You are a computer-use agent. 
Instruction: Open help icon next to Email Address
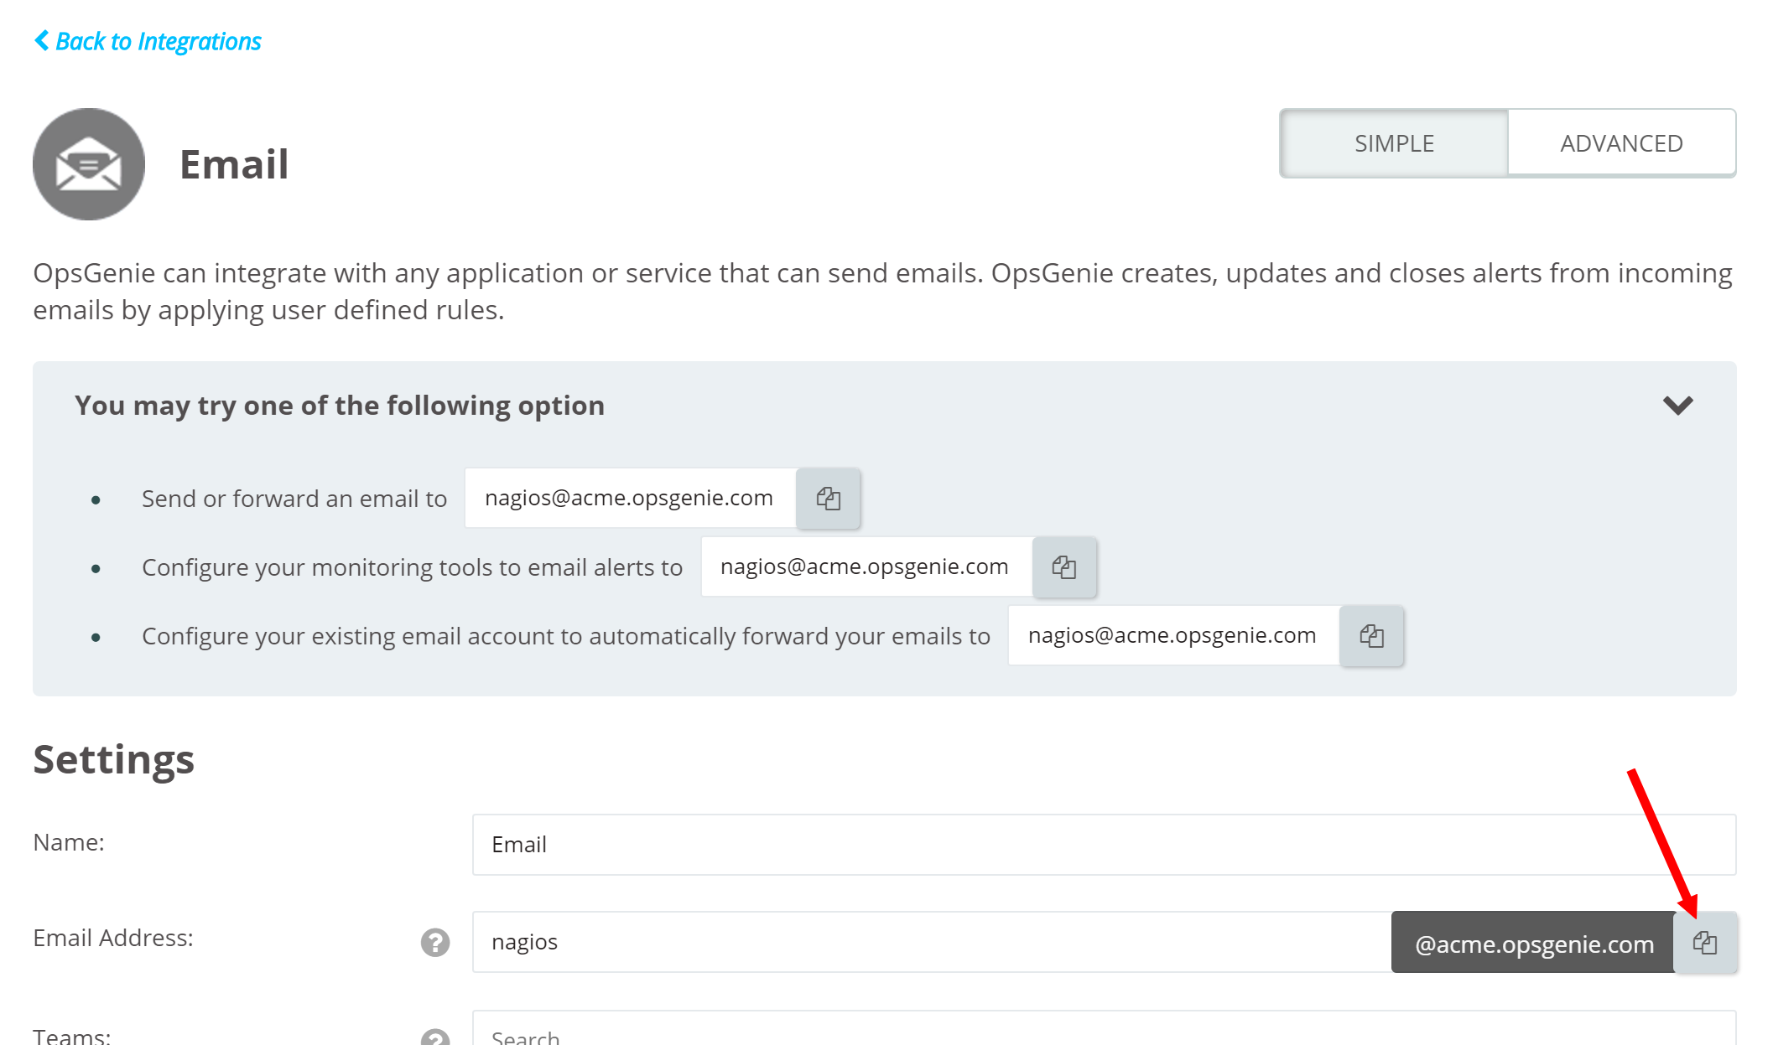(x=435, y=942)
